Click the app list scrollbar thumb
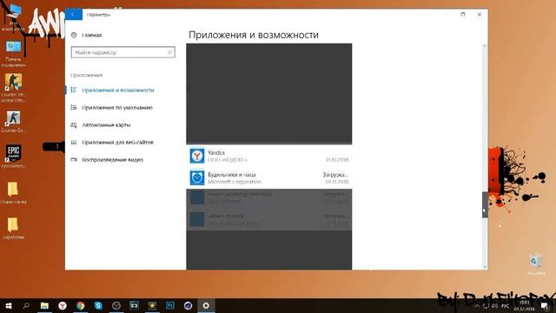This screenshot has height=313, width=556. [485, 205]
